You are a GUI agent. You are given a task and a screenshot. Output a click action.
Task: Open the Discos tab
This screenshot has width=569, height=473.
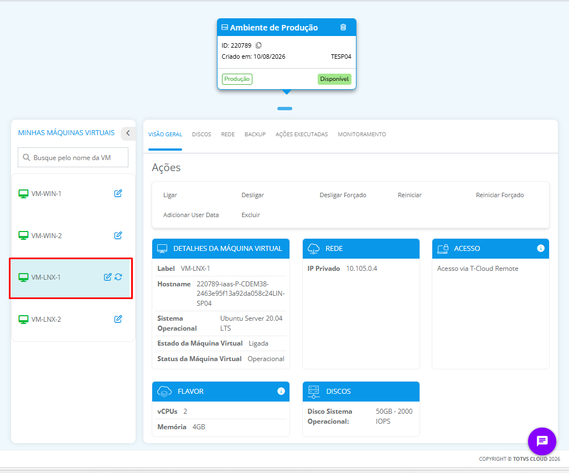(x=201, y=135)
